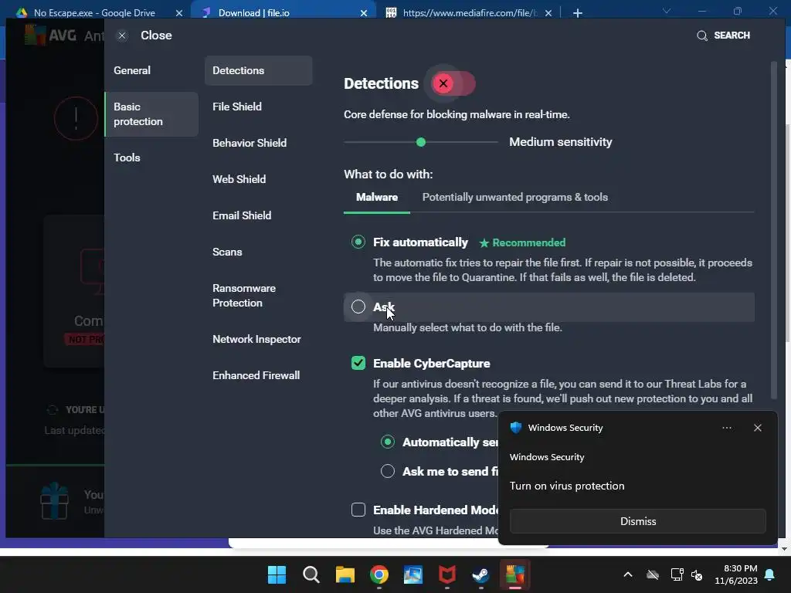Image resolution: width=791 pixels, height=593 pixels.
Task: Open Behavior Shield settings
Action: pos(250,143)
